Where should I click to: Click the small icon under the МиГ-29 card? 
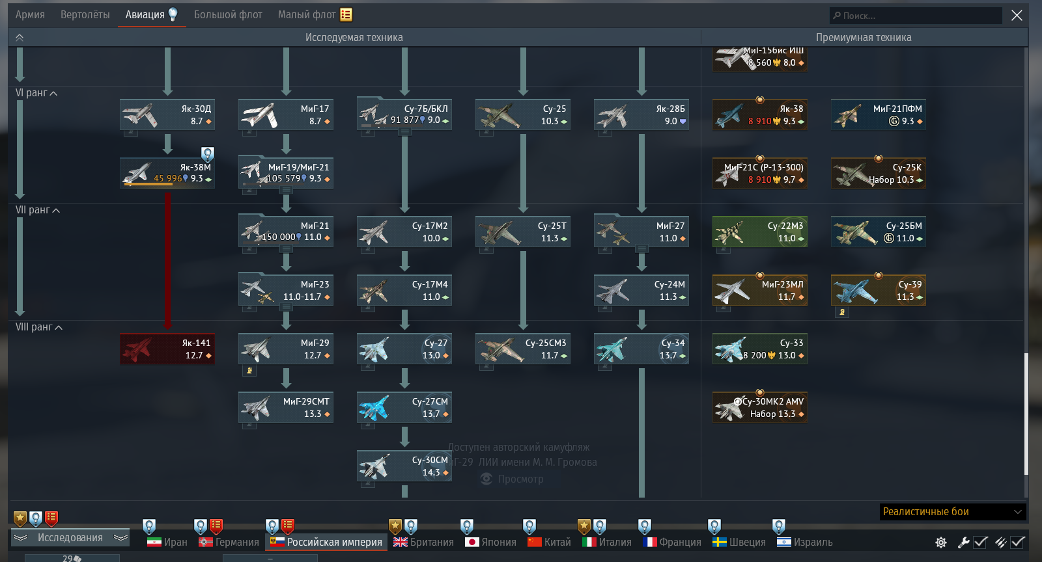(249, 371)
